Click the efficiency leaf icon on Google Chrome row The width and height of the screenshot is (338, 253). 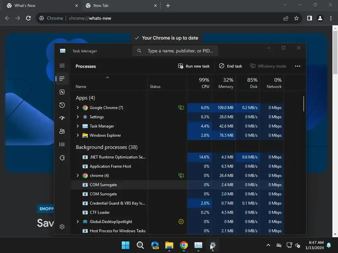181,108
